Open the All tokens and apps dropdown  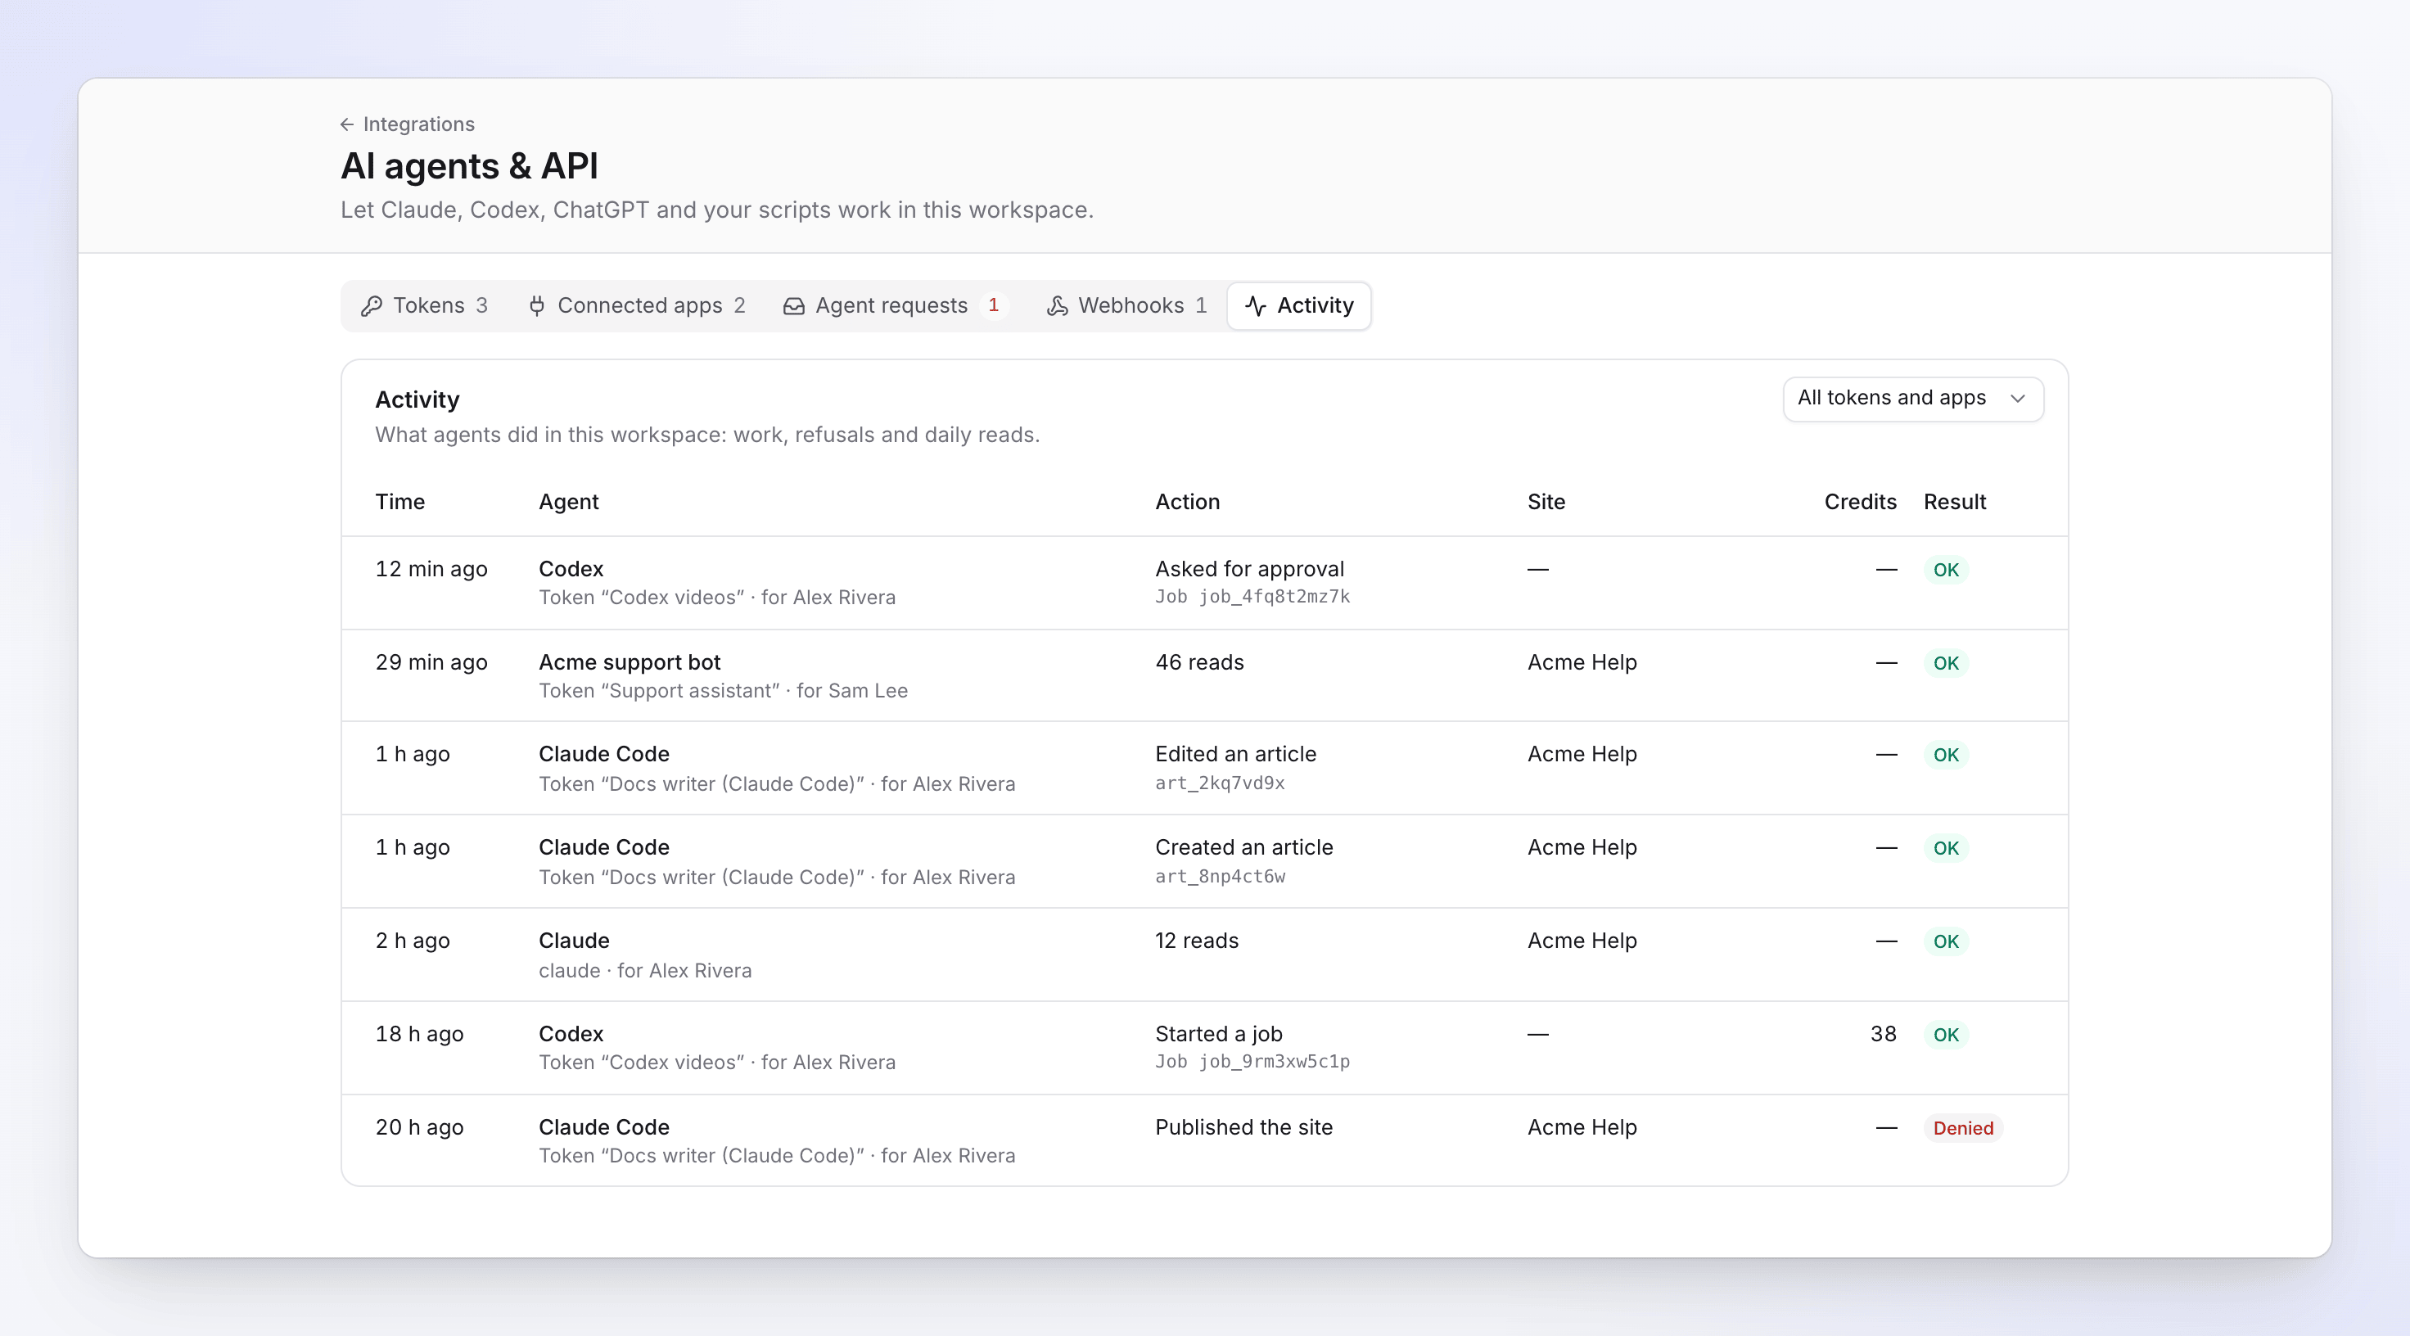[1913, 399]
